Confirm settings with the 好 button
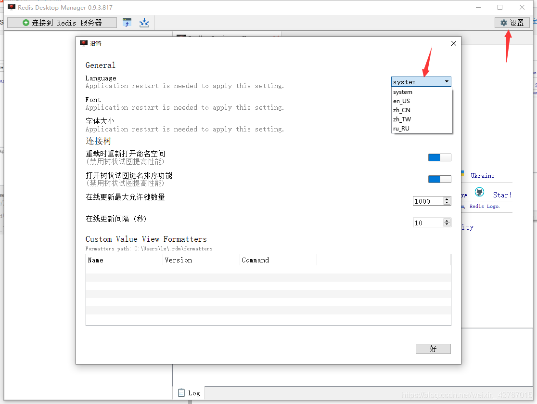Image resolution: width=537 pixels, height=404 pixels. (x=433, y=349)
